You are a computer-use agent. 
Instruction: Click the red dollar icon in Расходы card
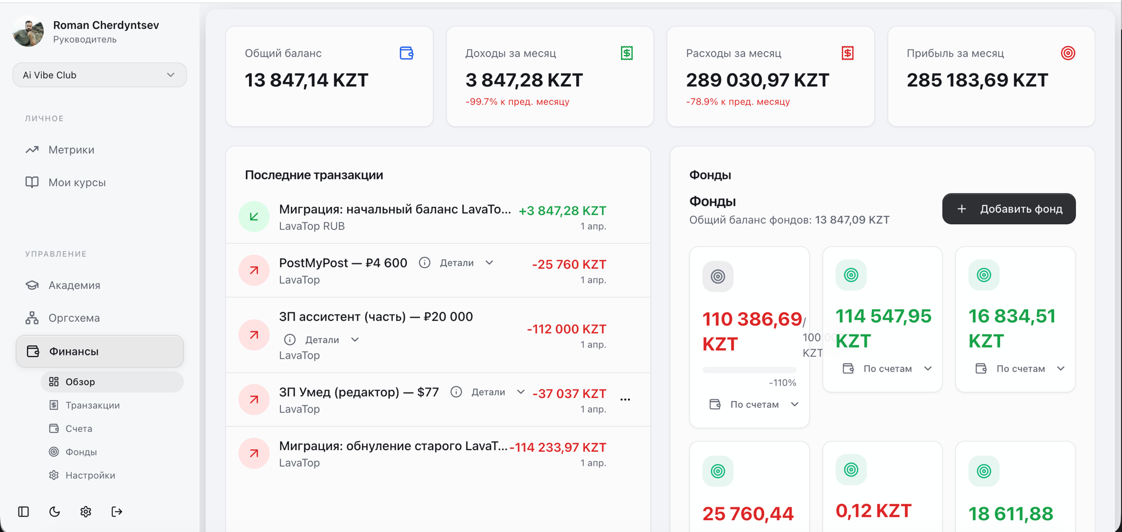point(848,53)
